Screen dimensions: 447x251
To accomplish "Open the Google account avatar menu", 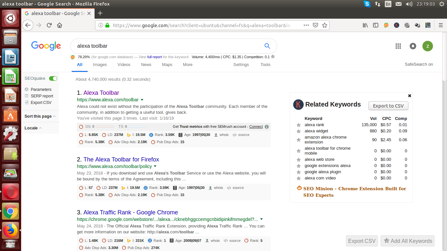I will pos(428,46).
